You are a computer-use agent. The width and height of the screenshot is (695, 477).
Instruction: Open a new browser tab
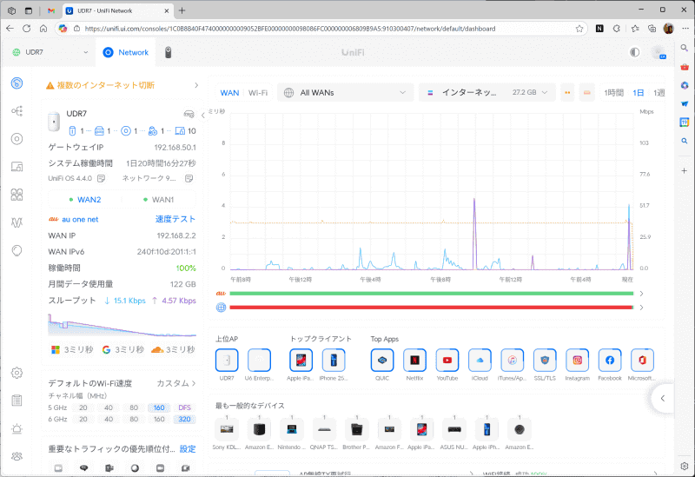click(x=182, y=10)
